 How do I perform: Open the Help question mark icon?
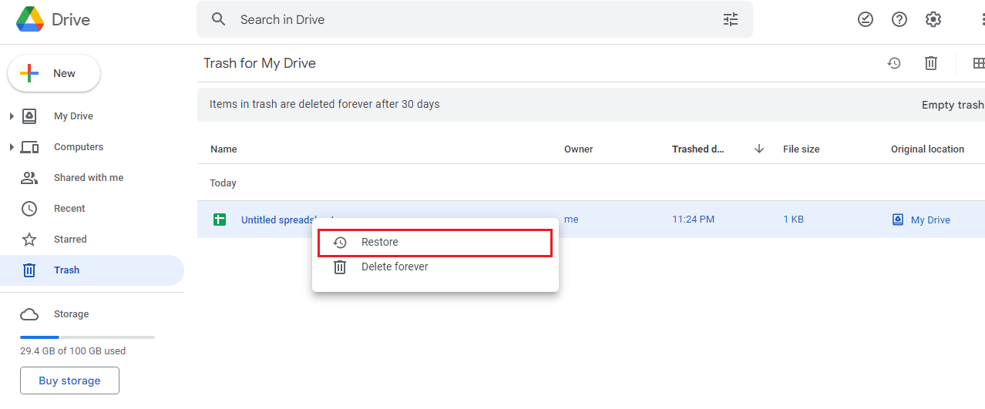(899, 19)
